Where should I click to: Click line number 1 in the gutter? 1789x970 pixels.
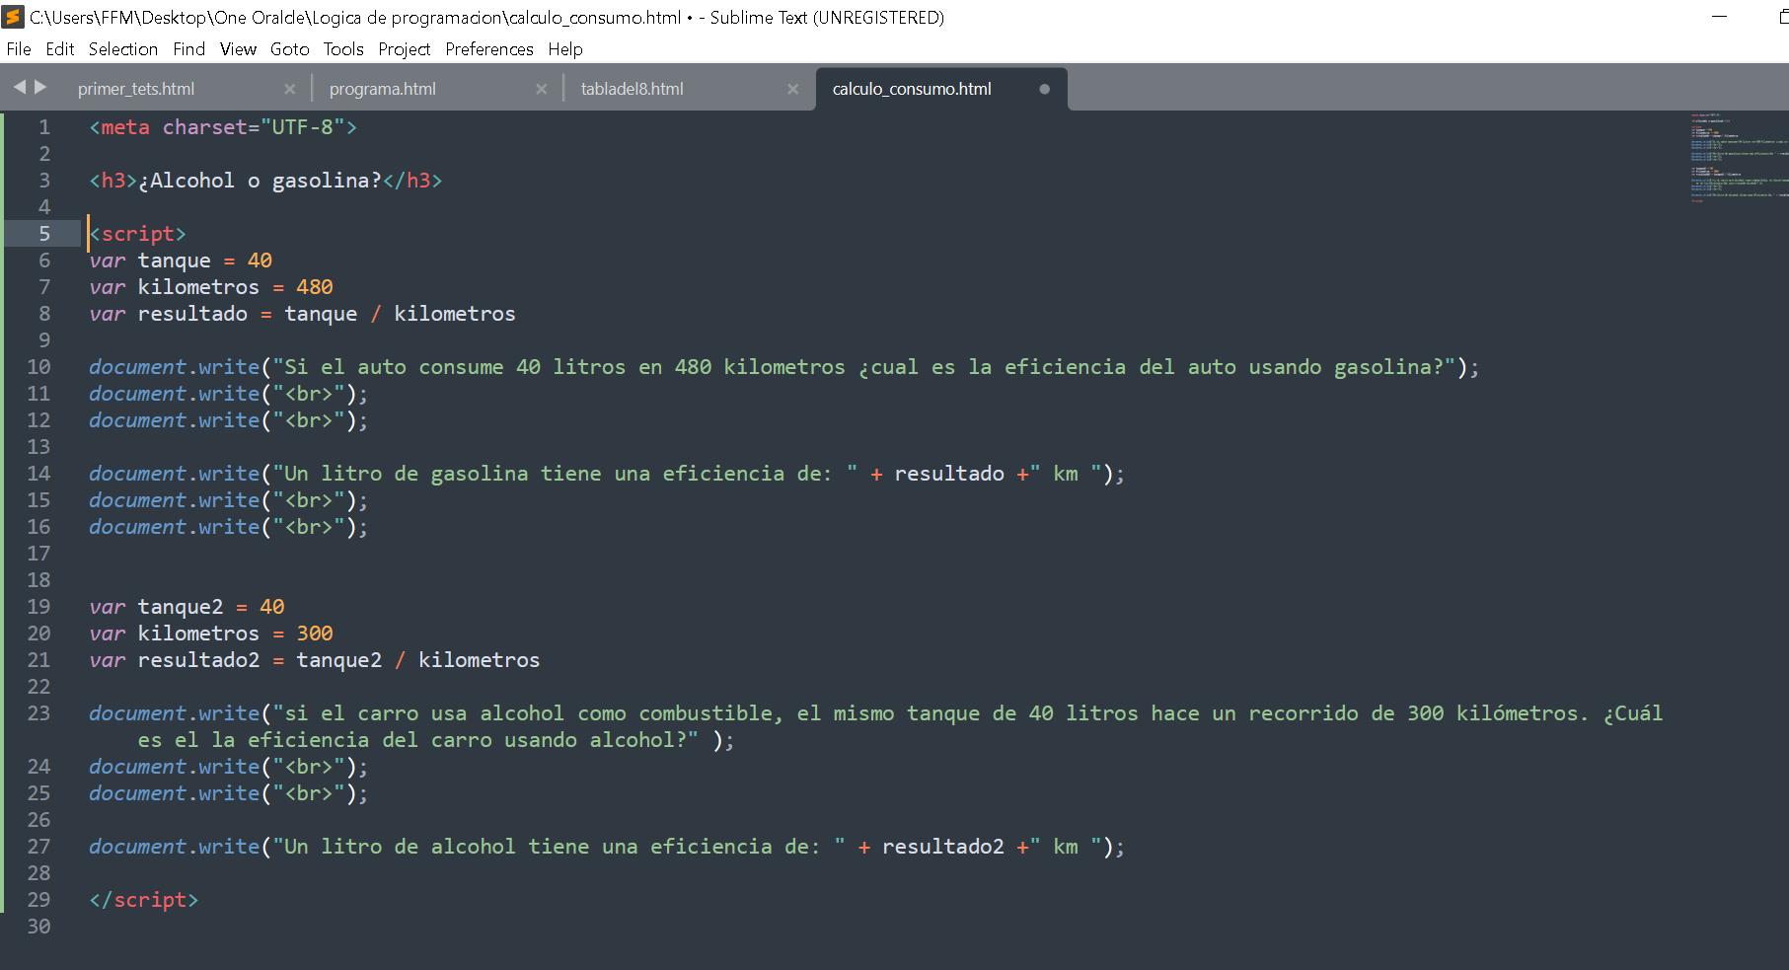[44, 127]
